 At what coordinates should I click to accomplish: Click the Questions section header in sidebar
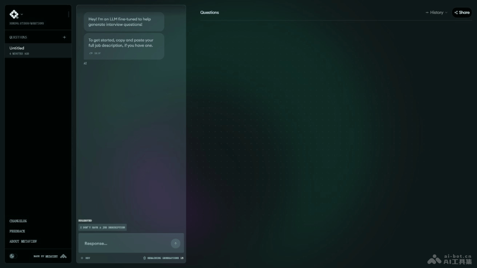coord(18,37)
